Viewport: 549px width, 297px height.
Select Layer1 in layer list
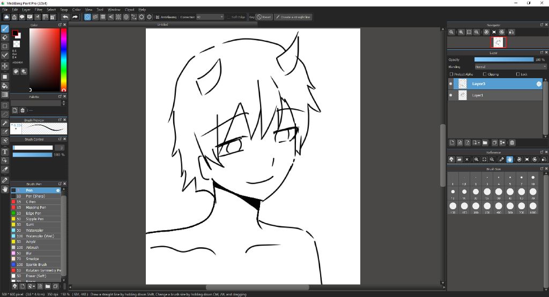click(495, 95)
